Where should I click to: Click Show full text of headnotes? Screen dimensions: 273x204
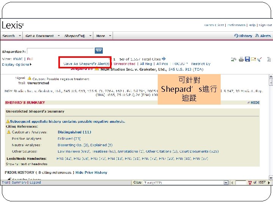coord(27,164)
